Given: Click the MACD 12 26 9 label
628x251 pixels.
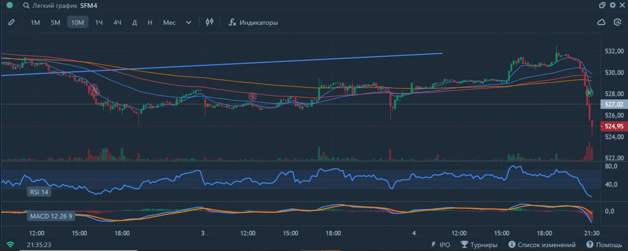Looking at the screenshot, I should [x=51, y=216].
